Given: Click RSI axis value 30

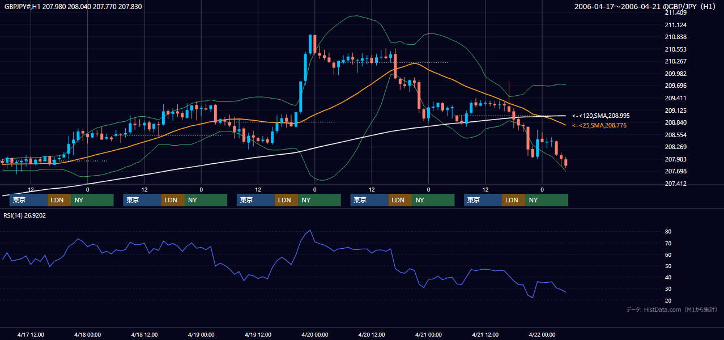Looking at the screenshot, I should click(x=668, y=288).
